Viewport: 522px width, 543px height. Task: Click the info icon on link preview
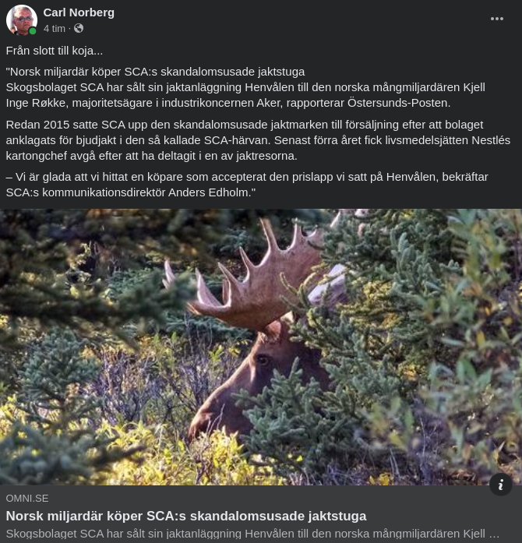(501, 484)
